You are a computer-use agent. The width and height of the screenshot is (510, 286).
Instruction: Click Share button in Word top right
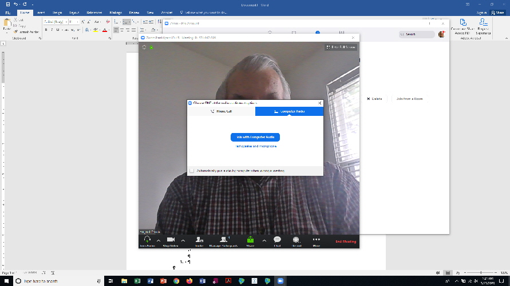click(x=498, y=13)
